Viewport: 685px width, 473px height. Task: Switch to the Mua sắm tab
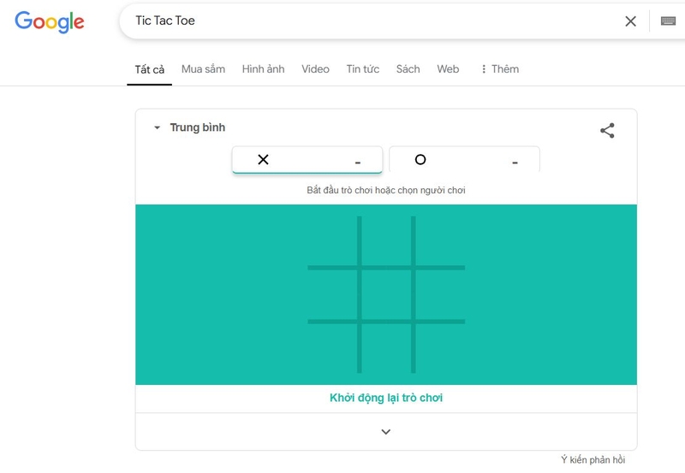(203, 69)
